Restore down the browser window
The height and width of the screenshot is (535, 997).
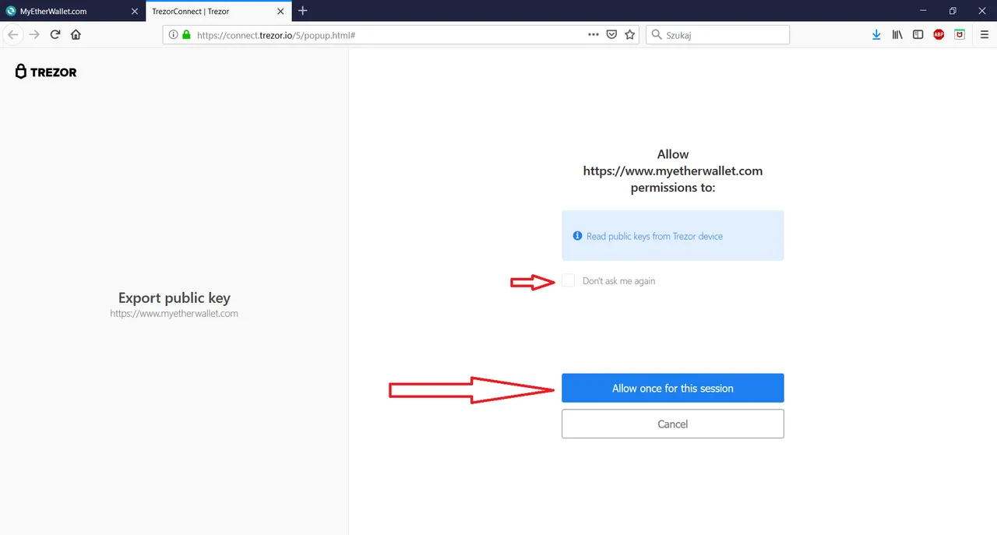pyautogui.click(x=953, y=11)
